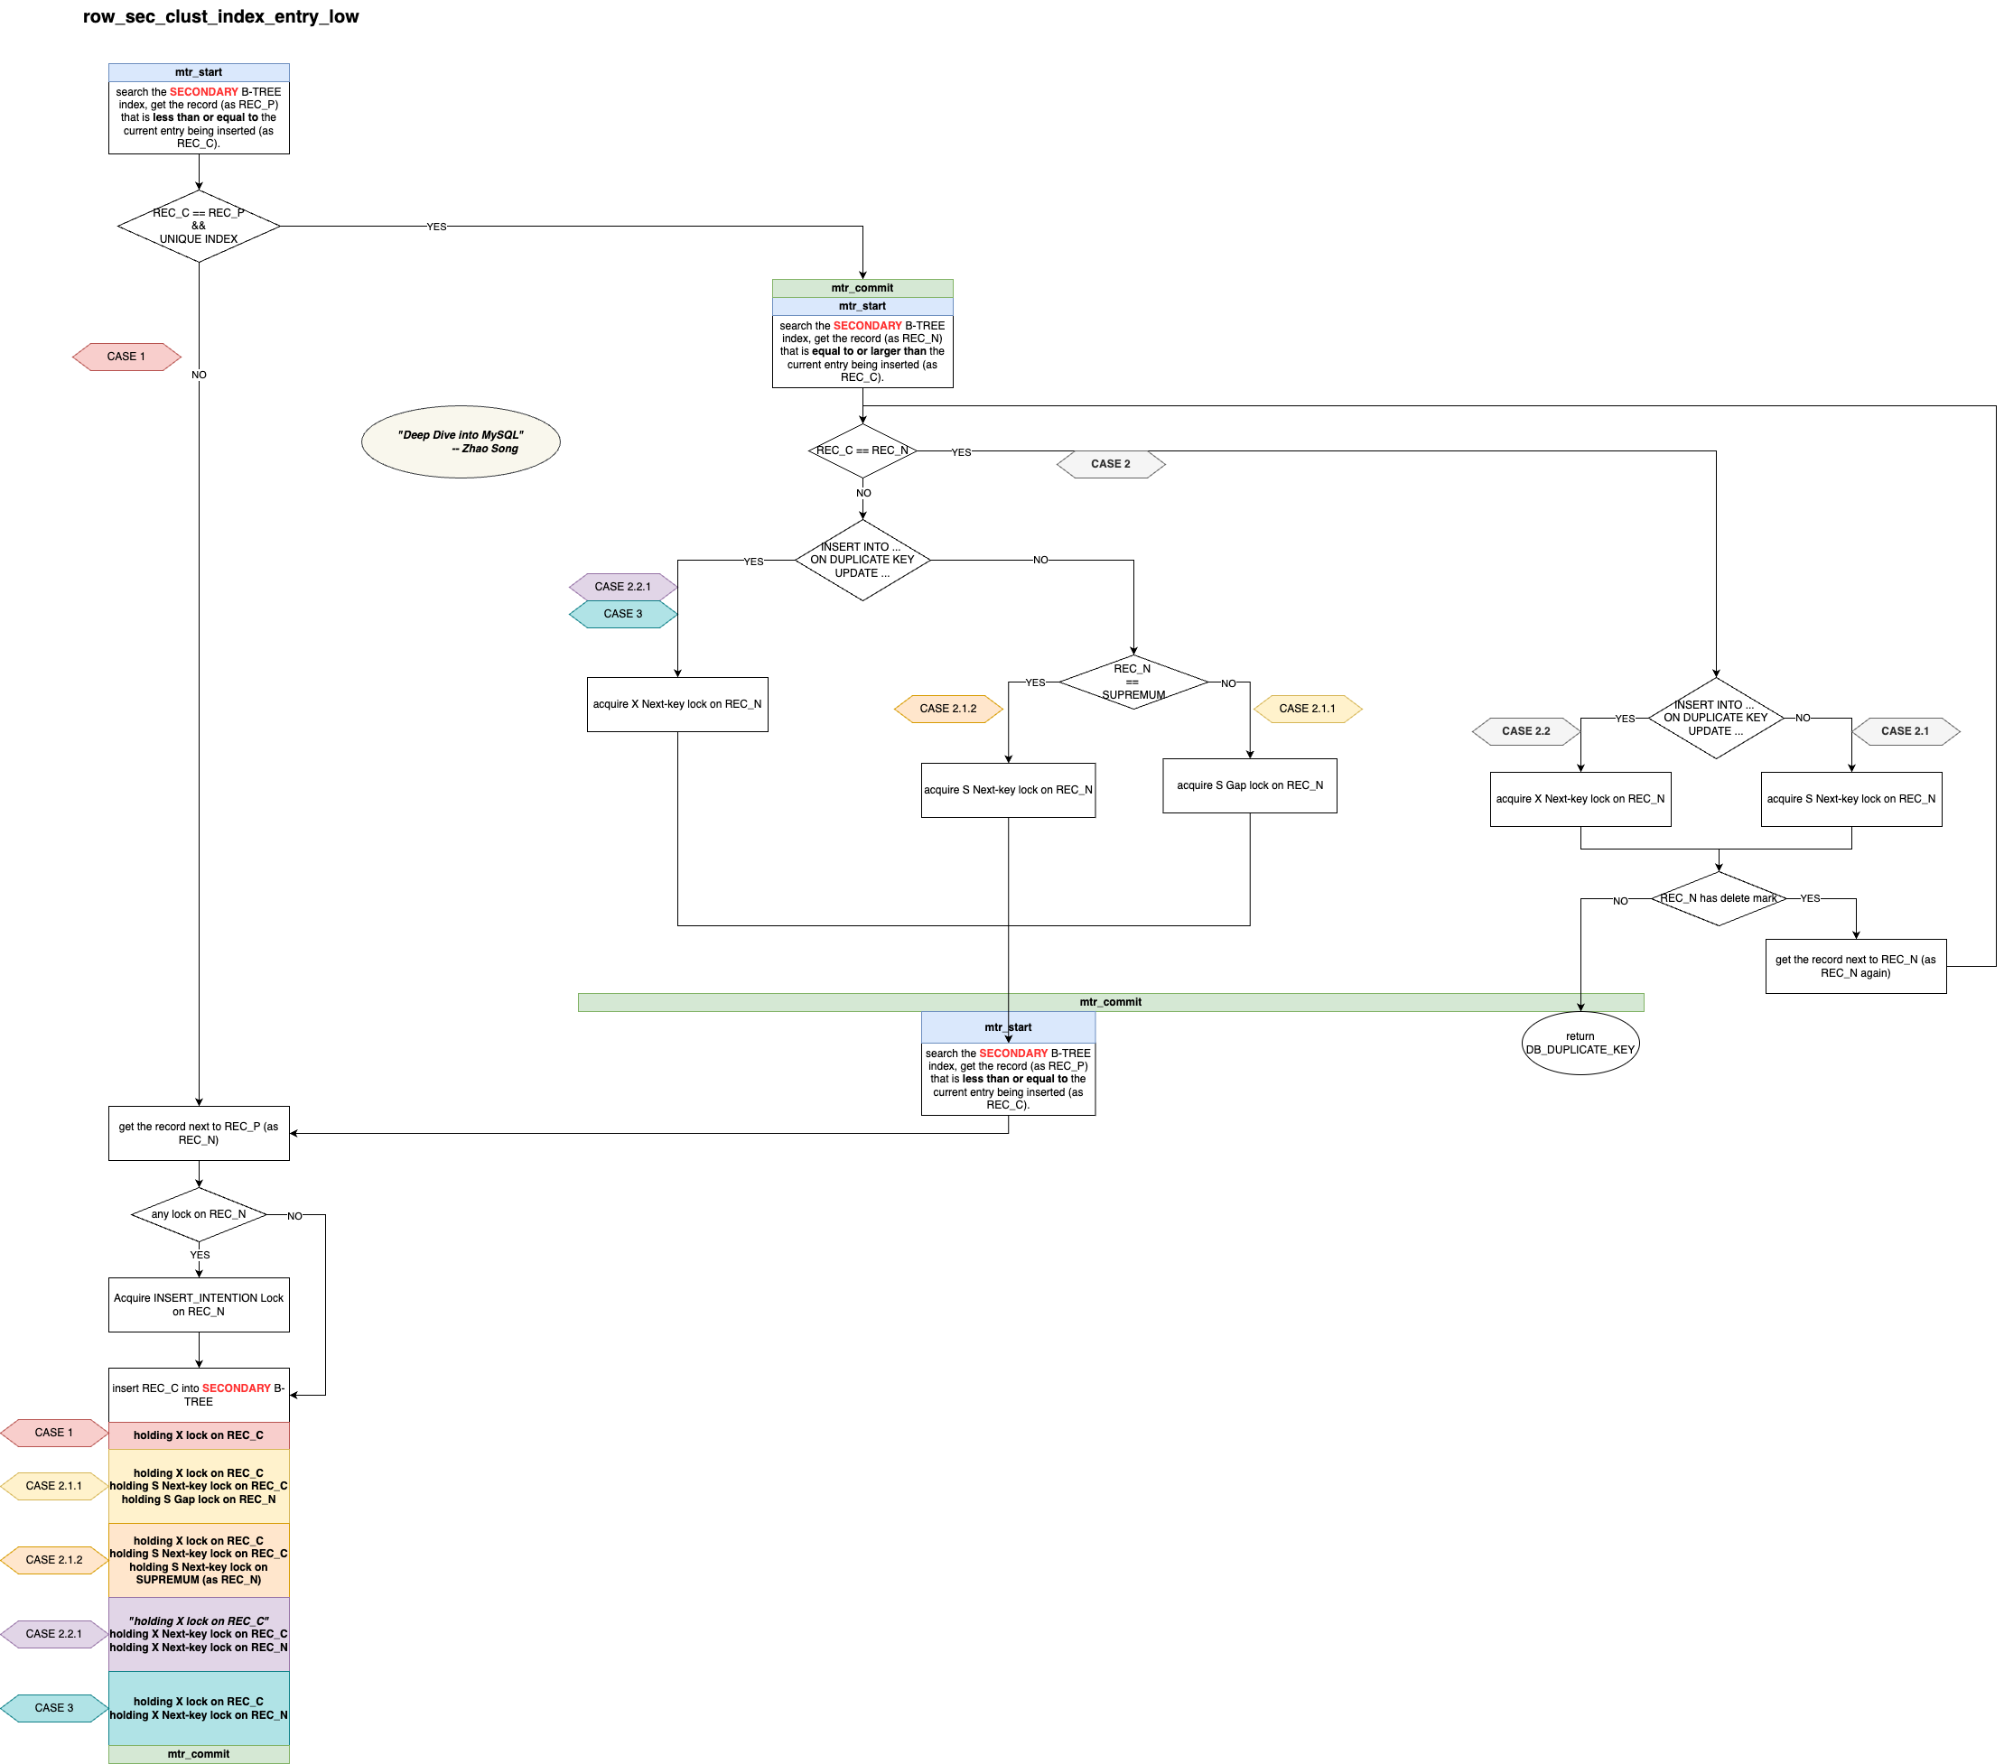Click the yellow CASE 2.1.1 hexagon near SUPREMUM

[1307, 709]
